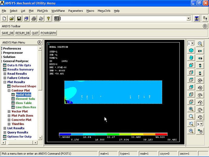209x157 pixels.
Task: Click the Pan-Zoom-Rotate toolbar icon
Action: (x=26, y=18)
